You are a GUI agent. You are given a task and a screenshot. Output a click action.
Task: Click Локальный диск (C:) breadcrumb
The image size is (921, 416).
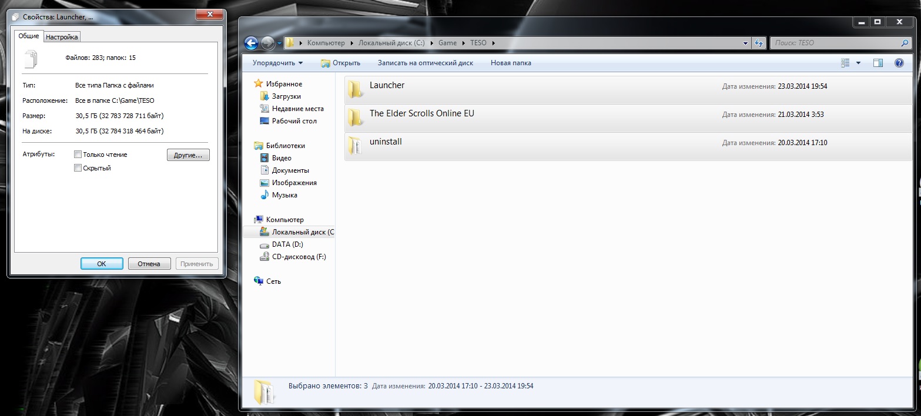[x=391, y=43]
